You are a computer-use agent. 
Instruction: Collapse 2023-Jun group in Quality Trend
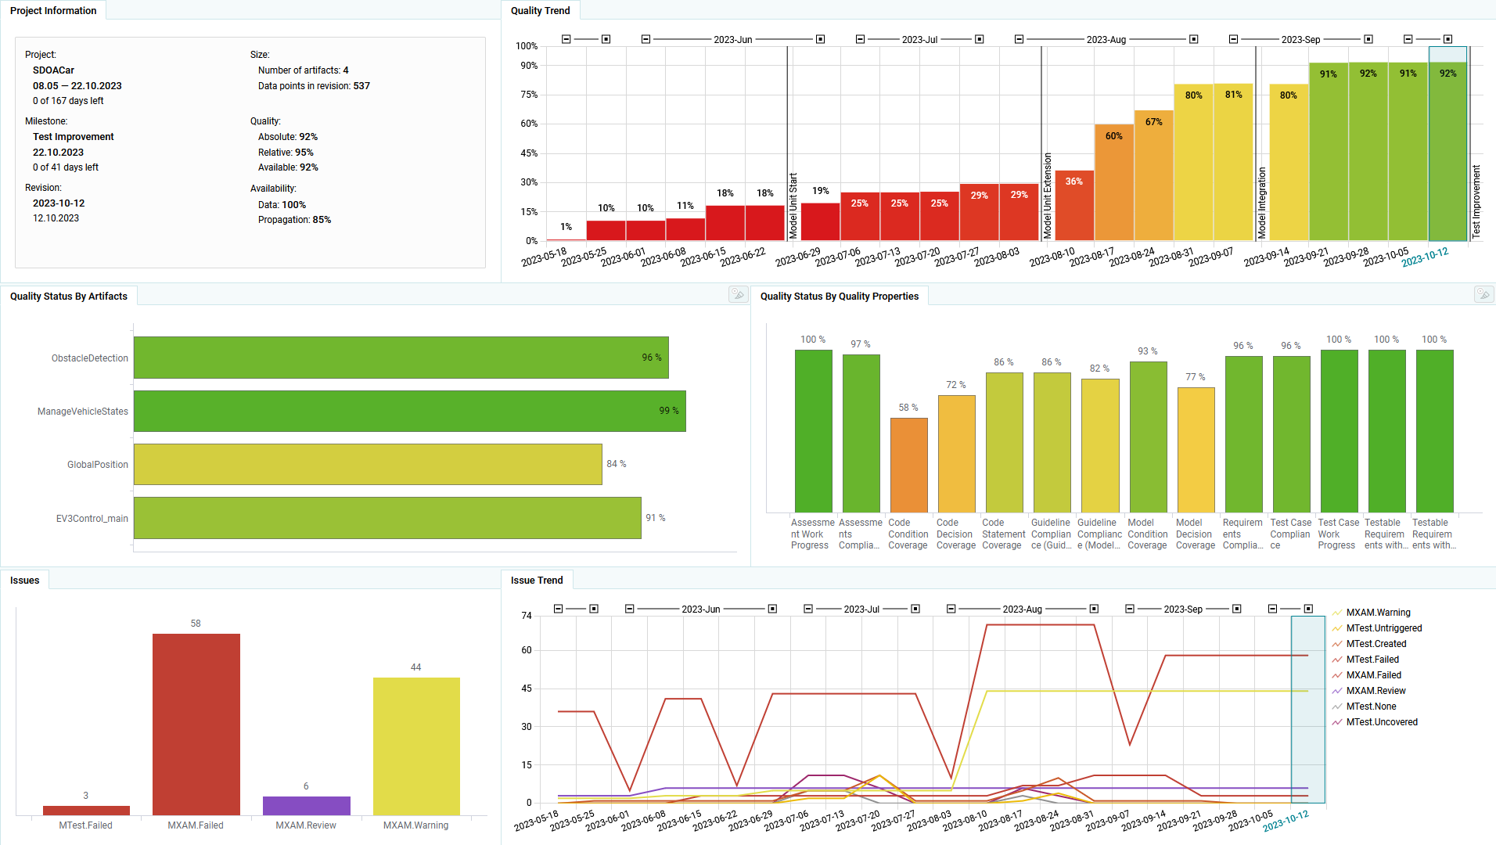click(646, 39)
